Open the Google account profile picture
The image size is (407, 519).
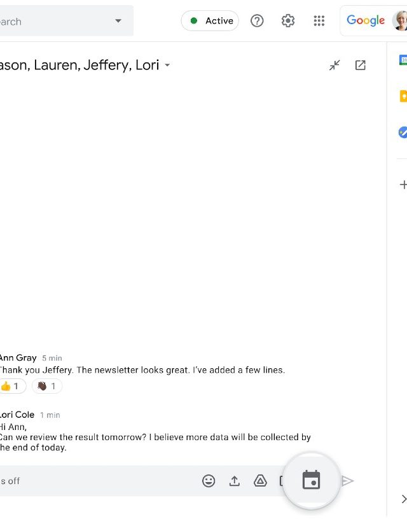[x=401, y=21]
